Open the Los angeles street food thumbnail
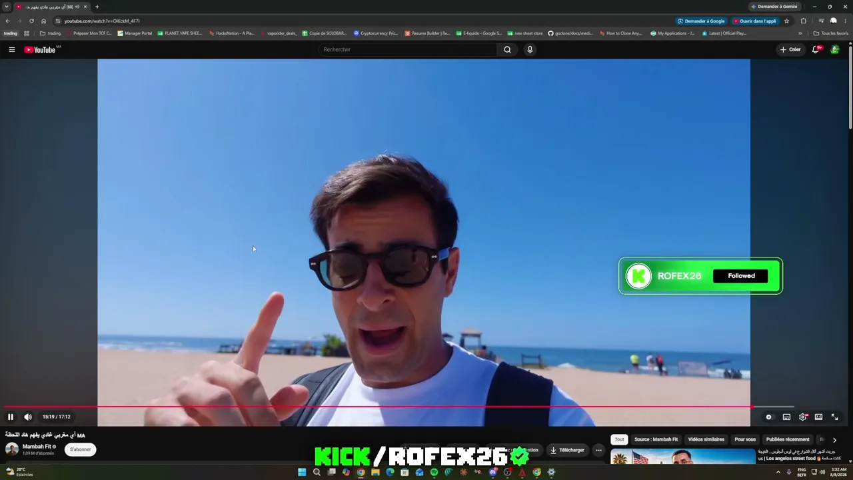Image resolution: width=853 pixels, height=480 pixels. click(683, 457)
